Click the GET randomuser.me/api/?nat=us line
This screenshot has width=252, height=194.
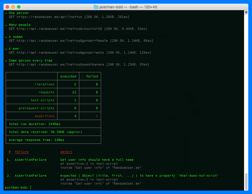coord(69,17)
